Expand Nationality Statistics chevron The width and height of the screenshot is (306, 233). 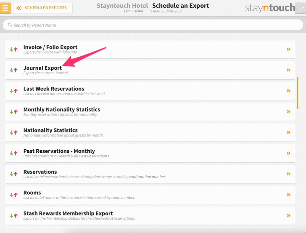coord(288,132)
